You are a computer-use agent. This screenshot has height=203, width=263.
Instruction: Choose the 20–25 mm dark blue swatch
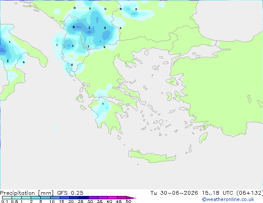[x=74, y=198]
